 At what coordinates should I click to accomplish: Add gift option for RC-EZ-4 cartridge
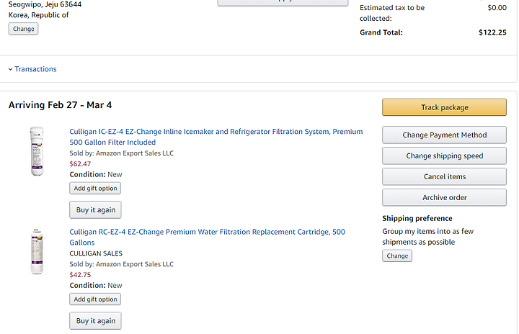(95, 299)
